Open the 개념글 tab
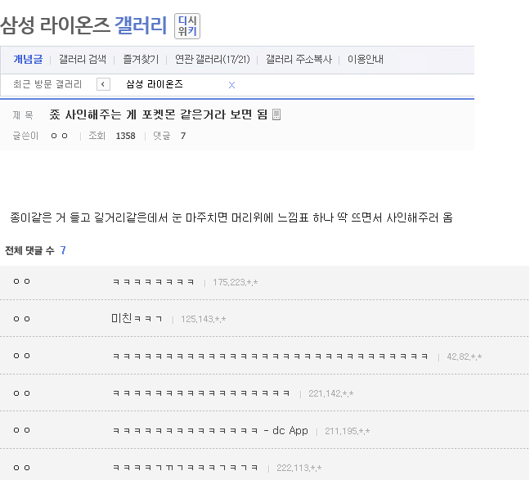This screenshot has width=530, height=480. [28, 60]
